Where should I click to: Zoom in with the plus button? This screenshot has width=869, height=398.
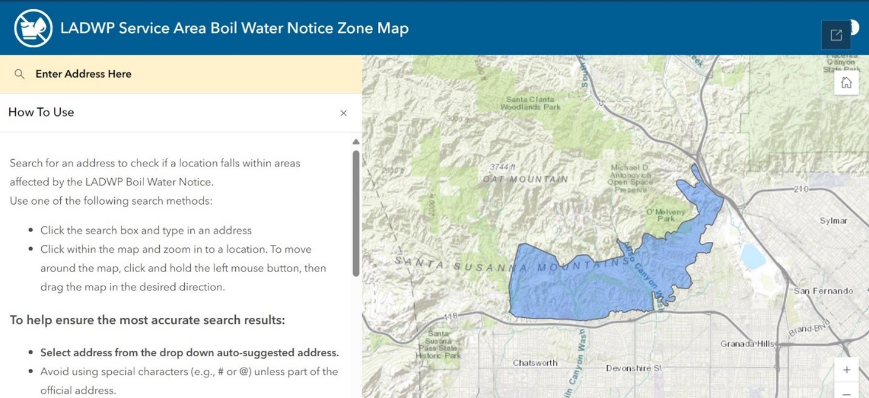tap(847, 369)
